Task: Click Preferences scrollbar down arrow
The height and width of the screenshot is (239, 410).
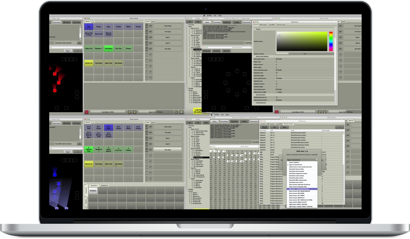Action: click(335, 103)
